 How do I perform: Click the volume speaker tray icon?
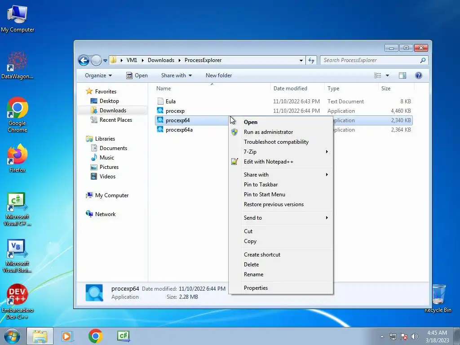point(414,336)
